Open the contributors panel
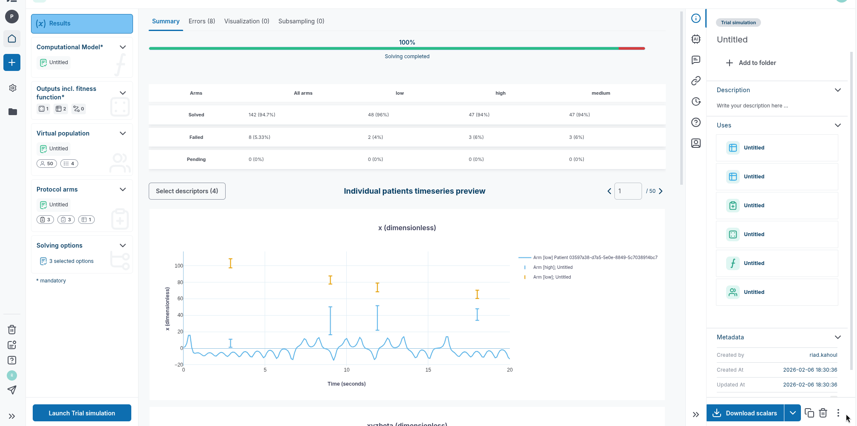This screenshot has height=426, width=857. [696, 143]
